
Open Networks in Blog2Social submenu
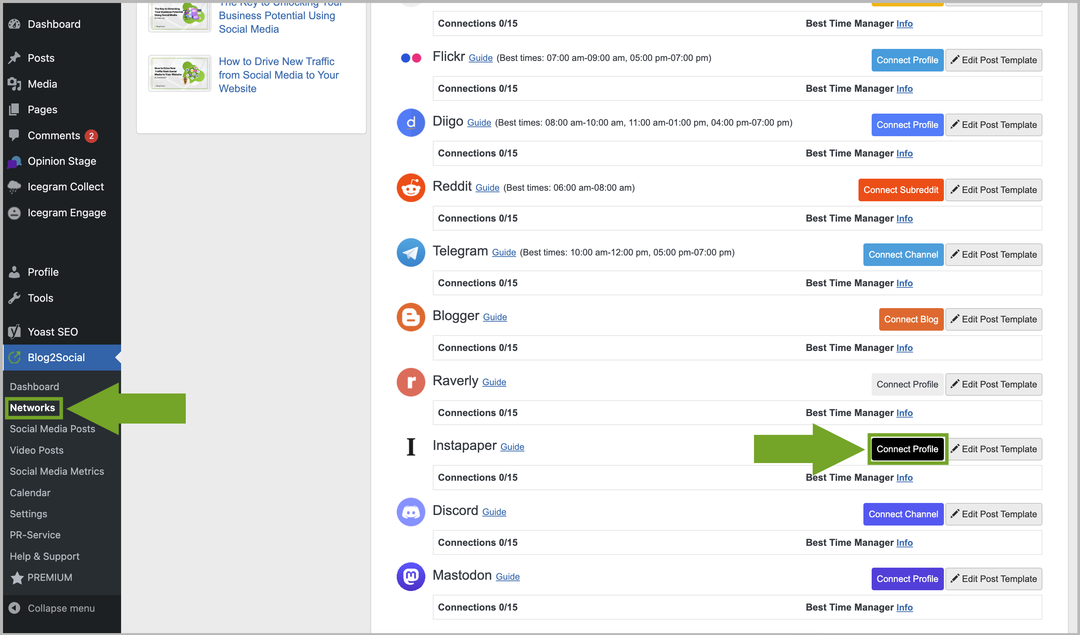[33, 408]
